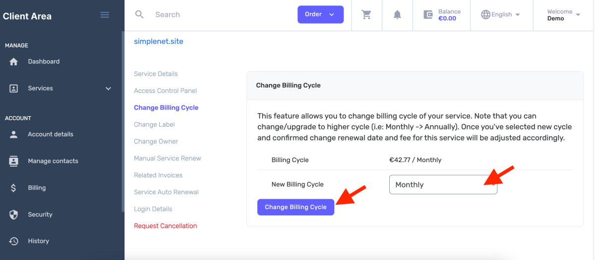Open the Order dropdown button
Viewport: 595px width, 260px height.
[320, 14]
